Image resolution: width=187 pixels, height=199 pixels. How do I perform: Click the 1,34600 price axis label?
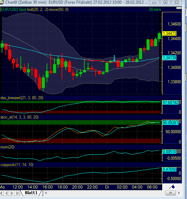[x=174, y=24]
